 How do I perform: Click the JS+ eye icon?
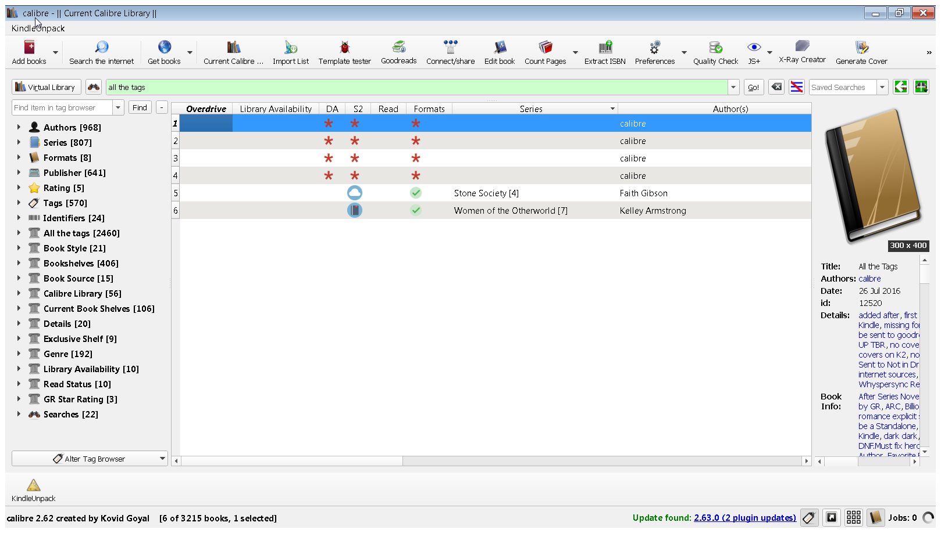tap(754, 47)
